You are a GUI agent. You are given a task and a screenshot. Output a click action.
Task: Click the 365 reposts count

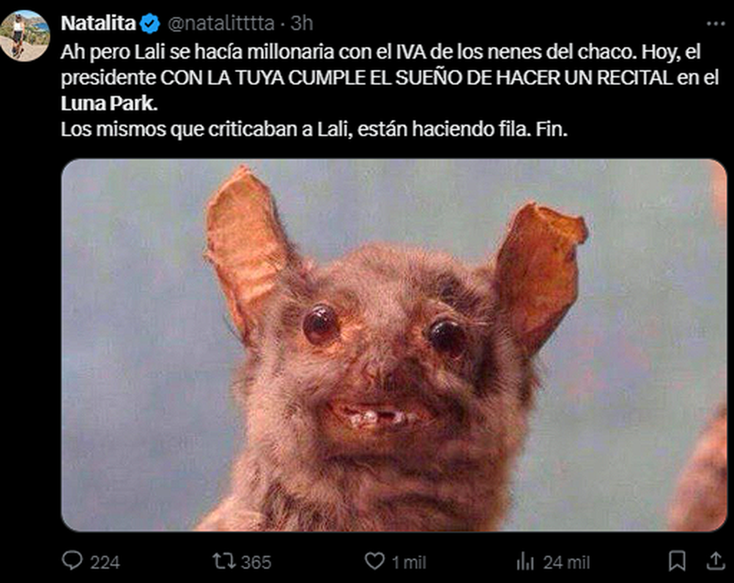point(256,562)
